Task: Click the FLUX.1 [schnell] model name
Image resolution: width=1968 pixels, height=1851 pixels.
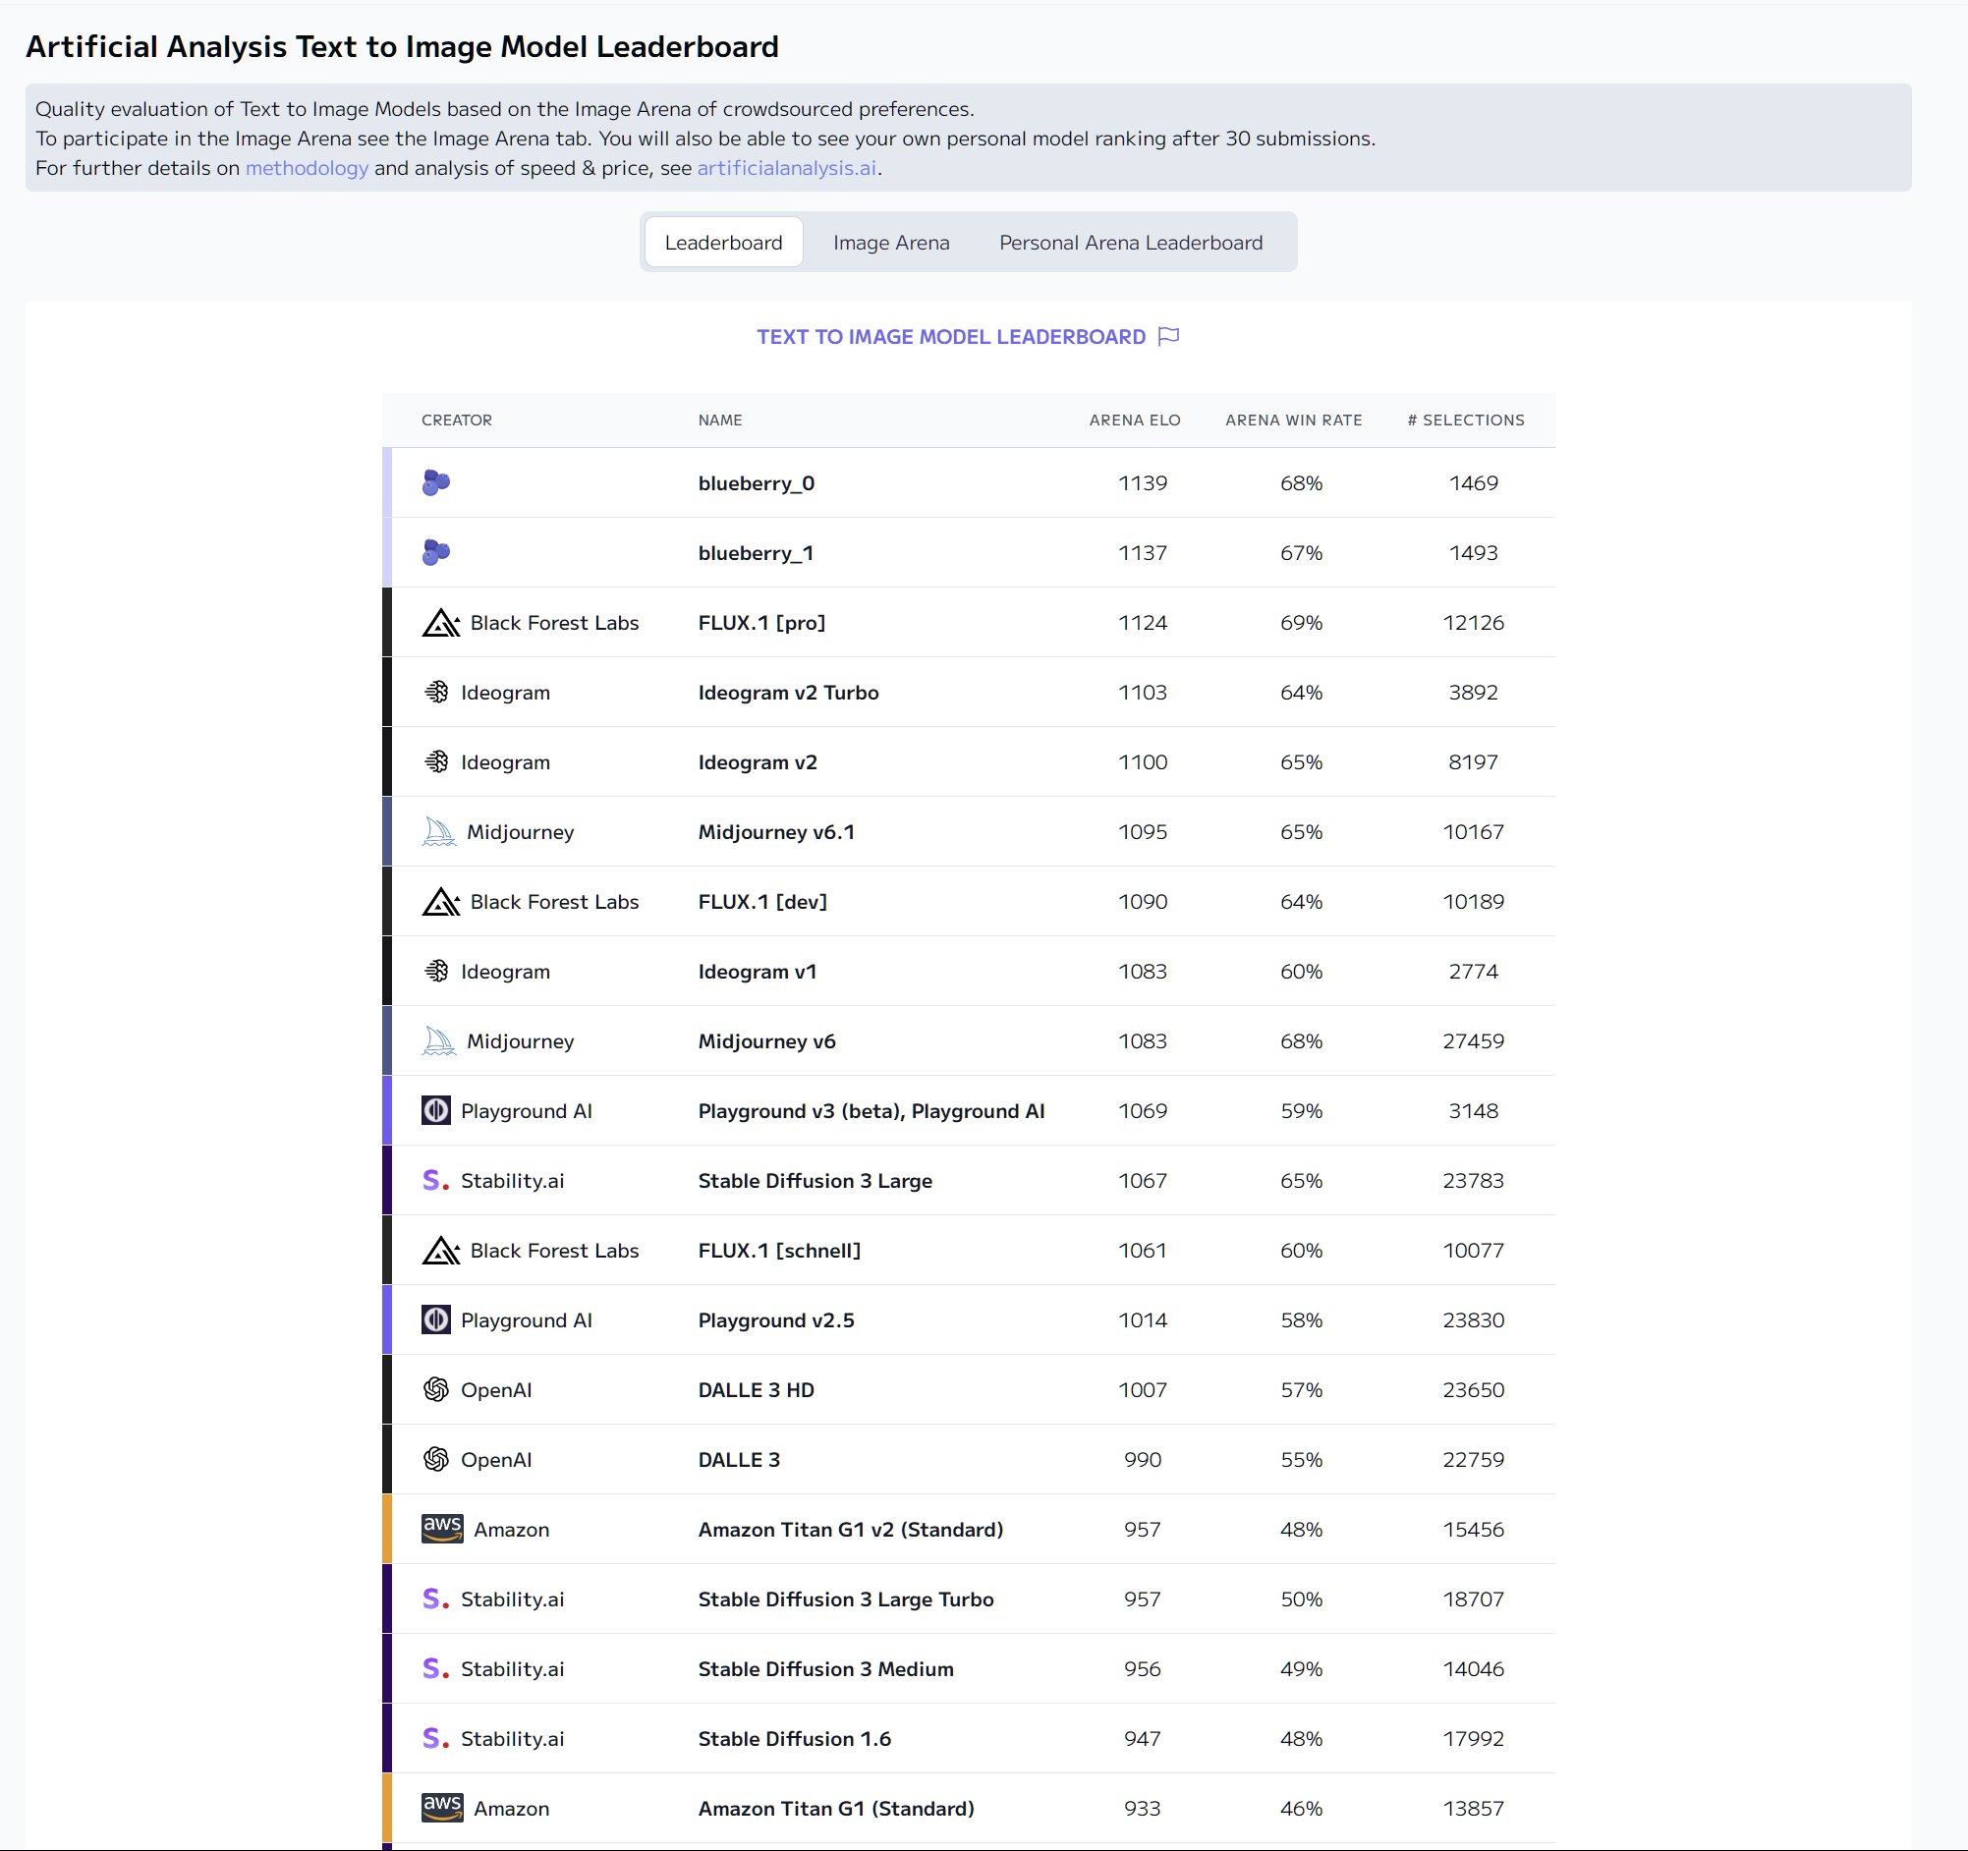Action: pyautogui.click(x=779, y=1250)
